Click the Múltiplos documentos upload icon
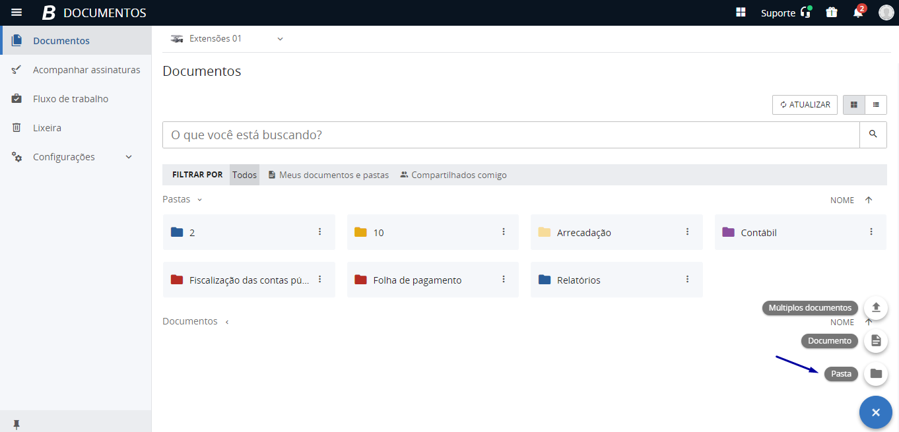This screenshot has width=899, height=432. coord(876,307)
